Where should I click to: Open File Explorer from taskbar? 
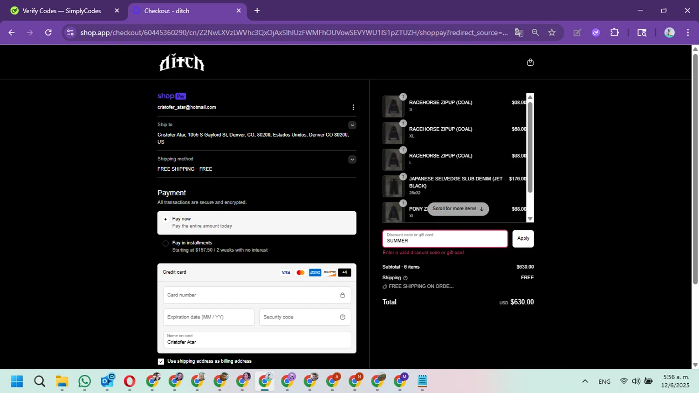(62, 381)
